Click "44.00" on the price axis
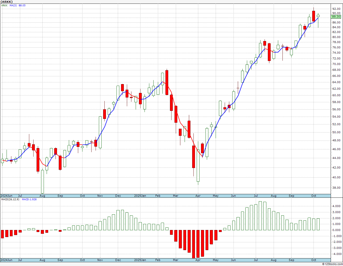 click(x=336, y=158)
